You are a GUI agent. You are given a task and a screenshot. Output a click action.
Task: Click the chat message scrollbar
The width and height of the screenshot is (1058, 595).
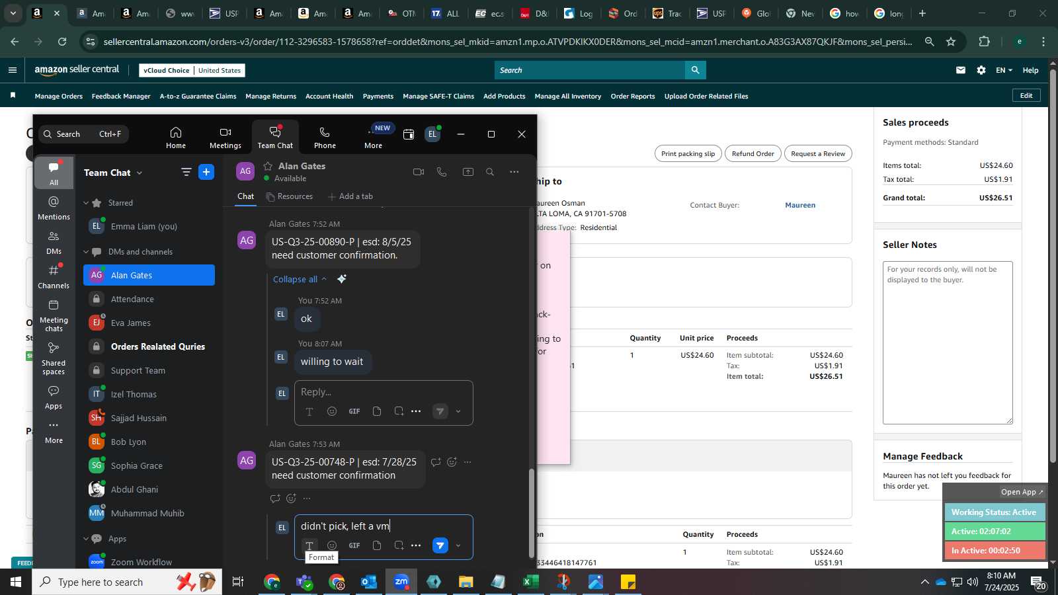coord(531,512)
